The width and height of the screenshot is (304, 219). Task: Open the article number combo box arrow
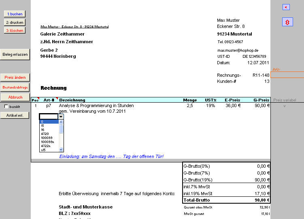coord(61,116)
